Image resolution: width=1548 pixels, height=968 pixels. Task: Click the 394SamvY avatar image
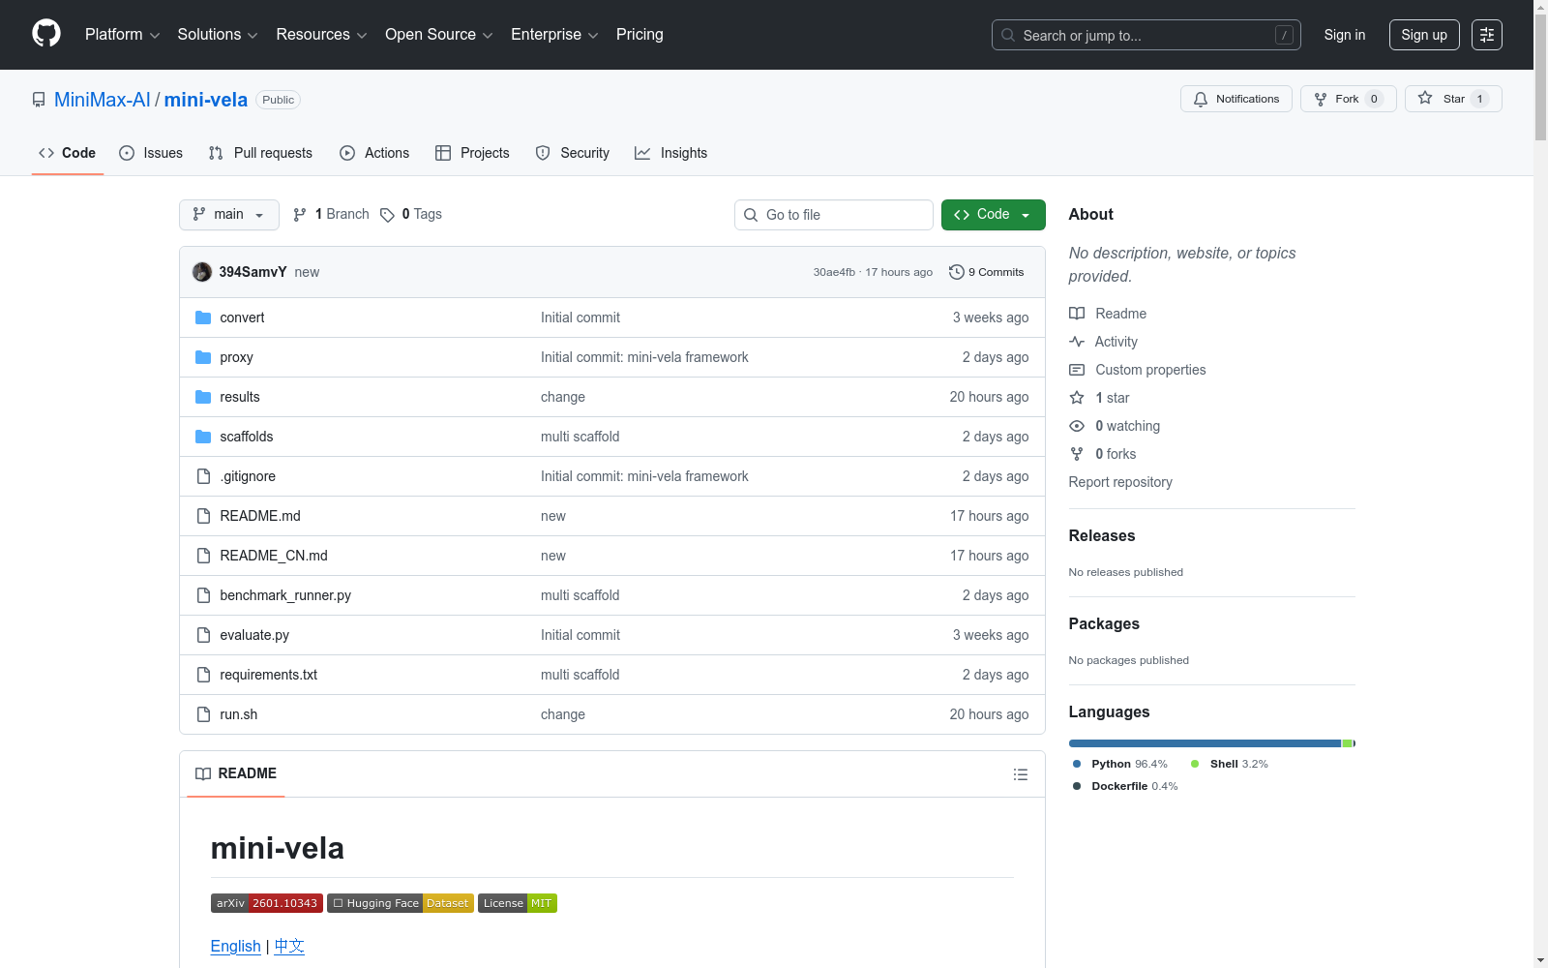(x=202, y=272)
